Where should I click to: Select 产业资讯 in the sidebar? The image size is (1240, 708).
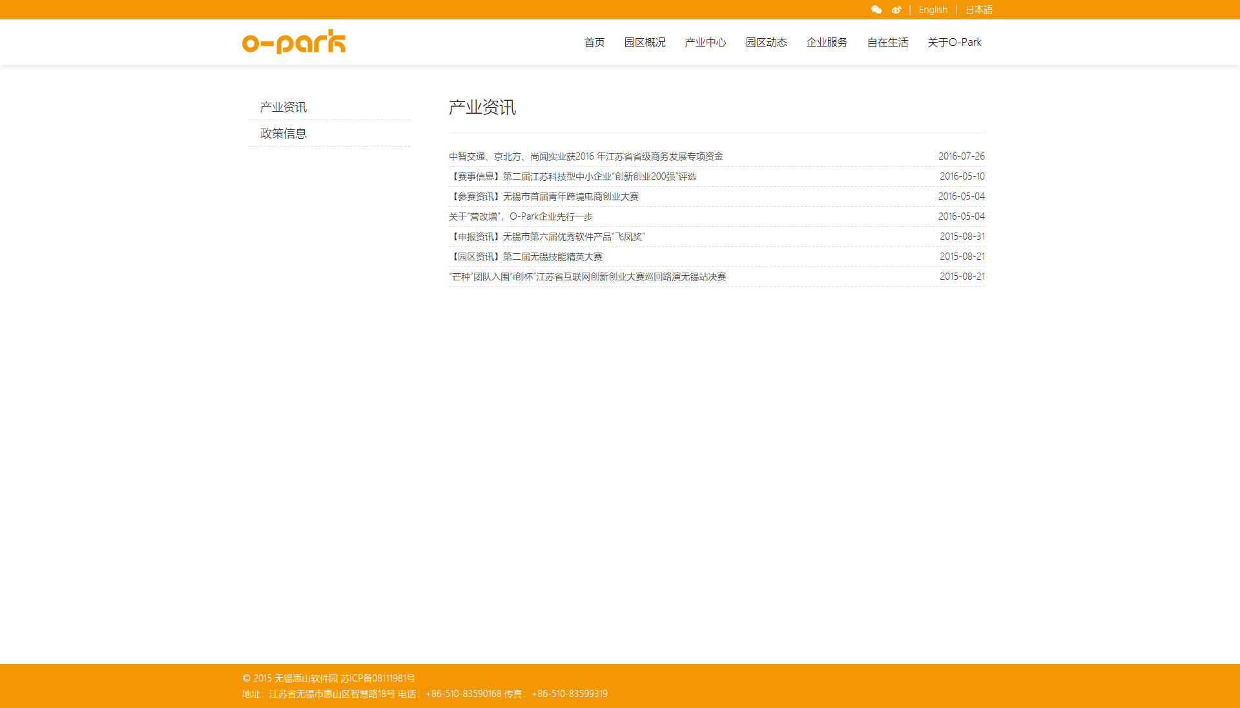coord(284,107)
